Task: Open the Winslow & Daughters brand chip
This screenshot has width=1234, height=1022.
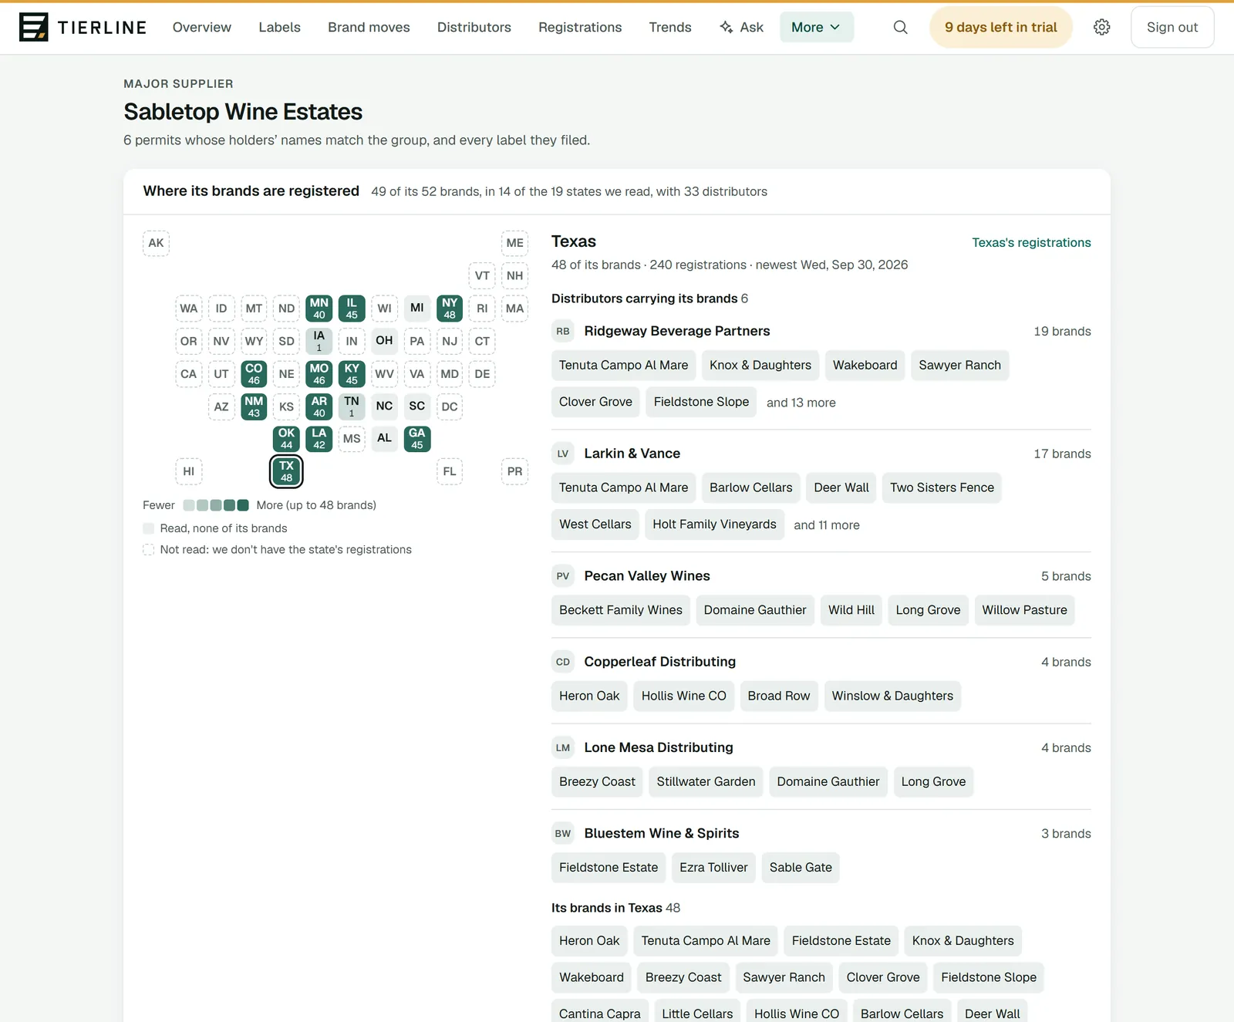Action: (892, 697)
